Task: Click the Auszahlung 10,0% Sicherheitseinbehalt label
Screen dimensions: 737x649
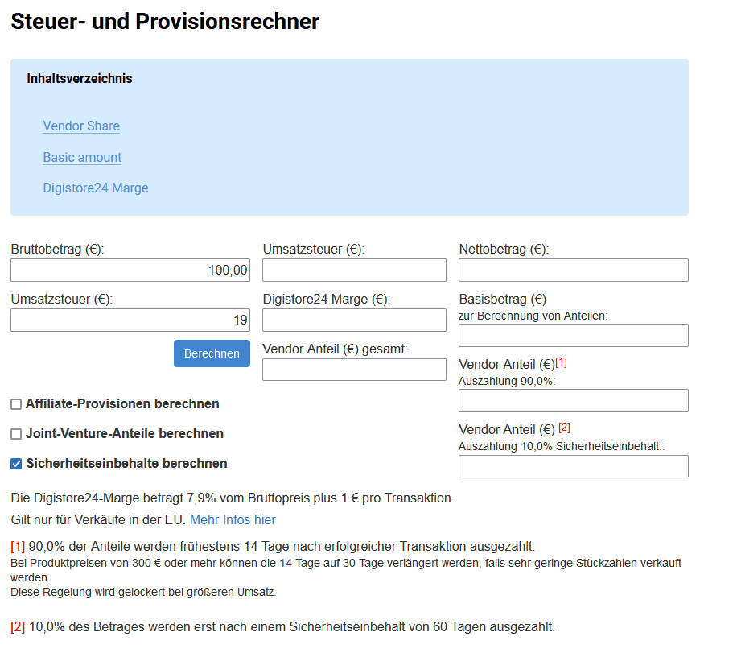Action: (562, 446)
